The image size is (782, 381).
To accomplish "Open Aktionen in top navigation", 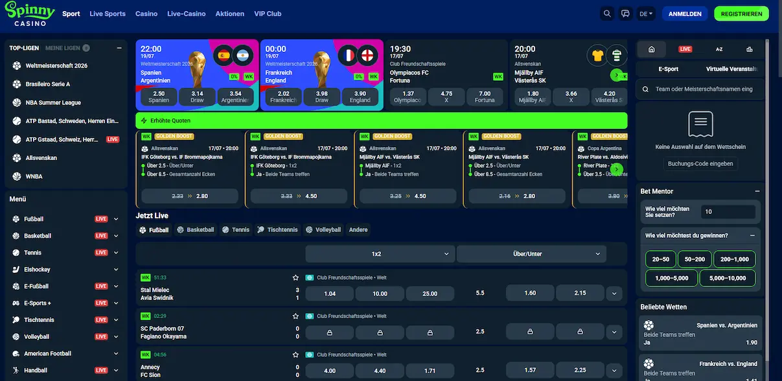I will click(x=230, y=14).
